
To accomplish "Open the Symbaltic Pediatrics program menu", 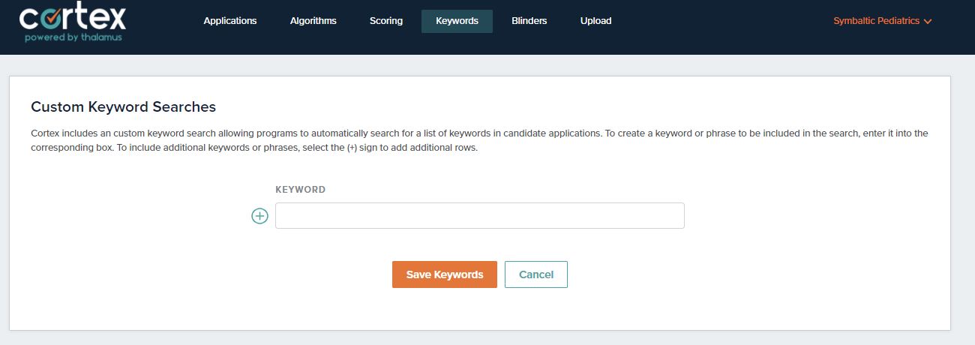I will point(883,21).
